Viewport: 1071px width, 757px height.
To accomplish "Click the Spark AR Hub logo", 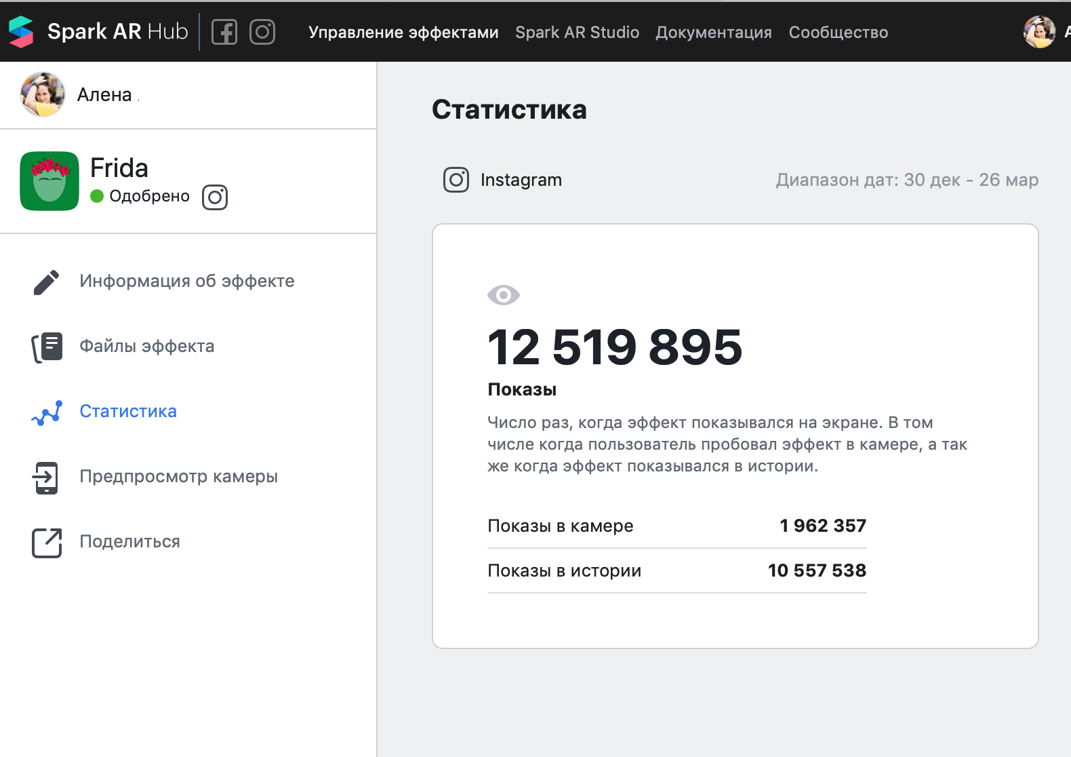I will click(98, 32).
